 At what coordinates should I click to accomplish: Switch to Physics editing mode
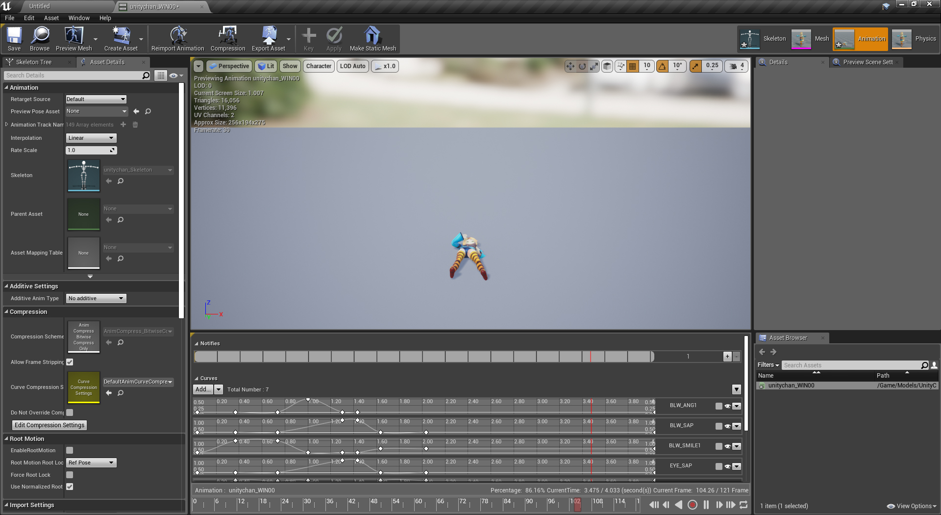(x=914, y=39)
